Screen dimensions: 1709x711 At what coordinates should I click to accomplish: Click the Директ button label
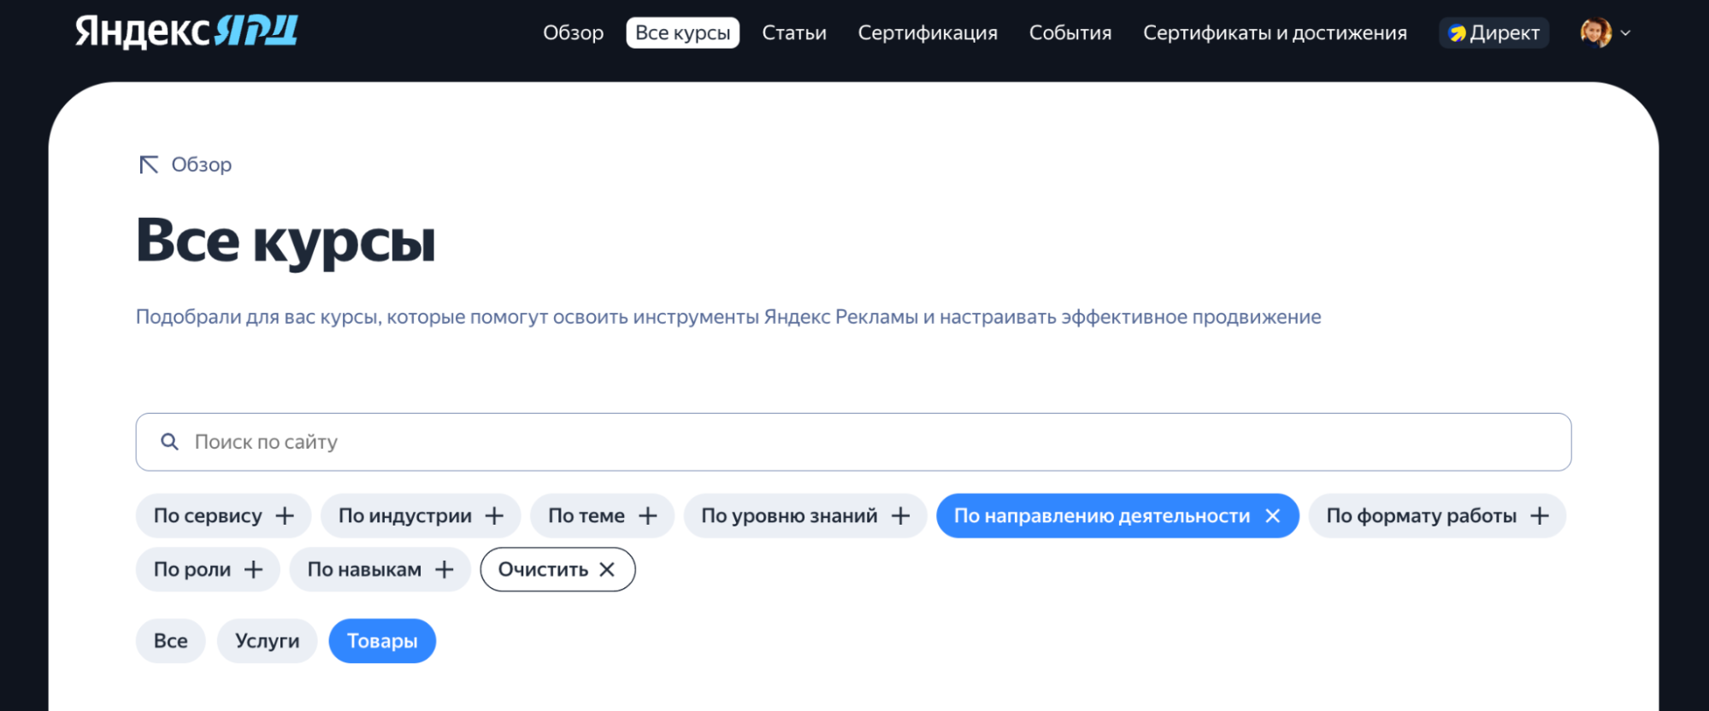[1505, 33]
